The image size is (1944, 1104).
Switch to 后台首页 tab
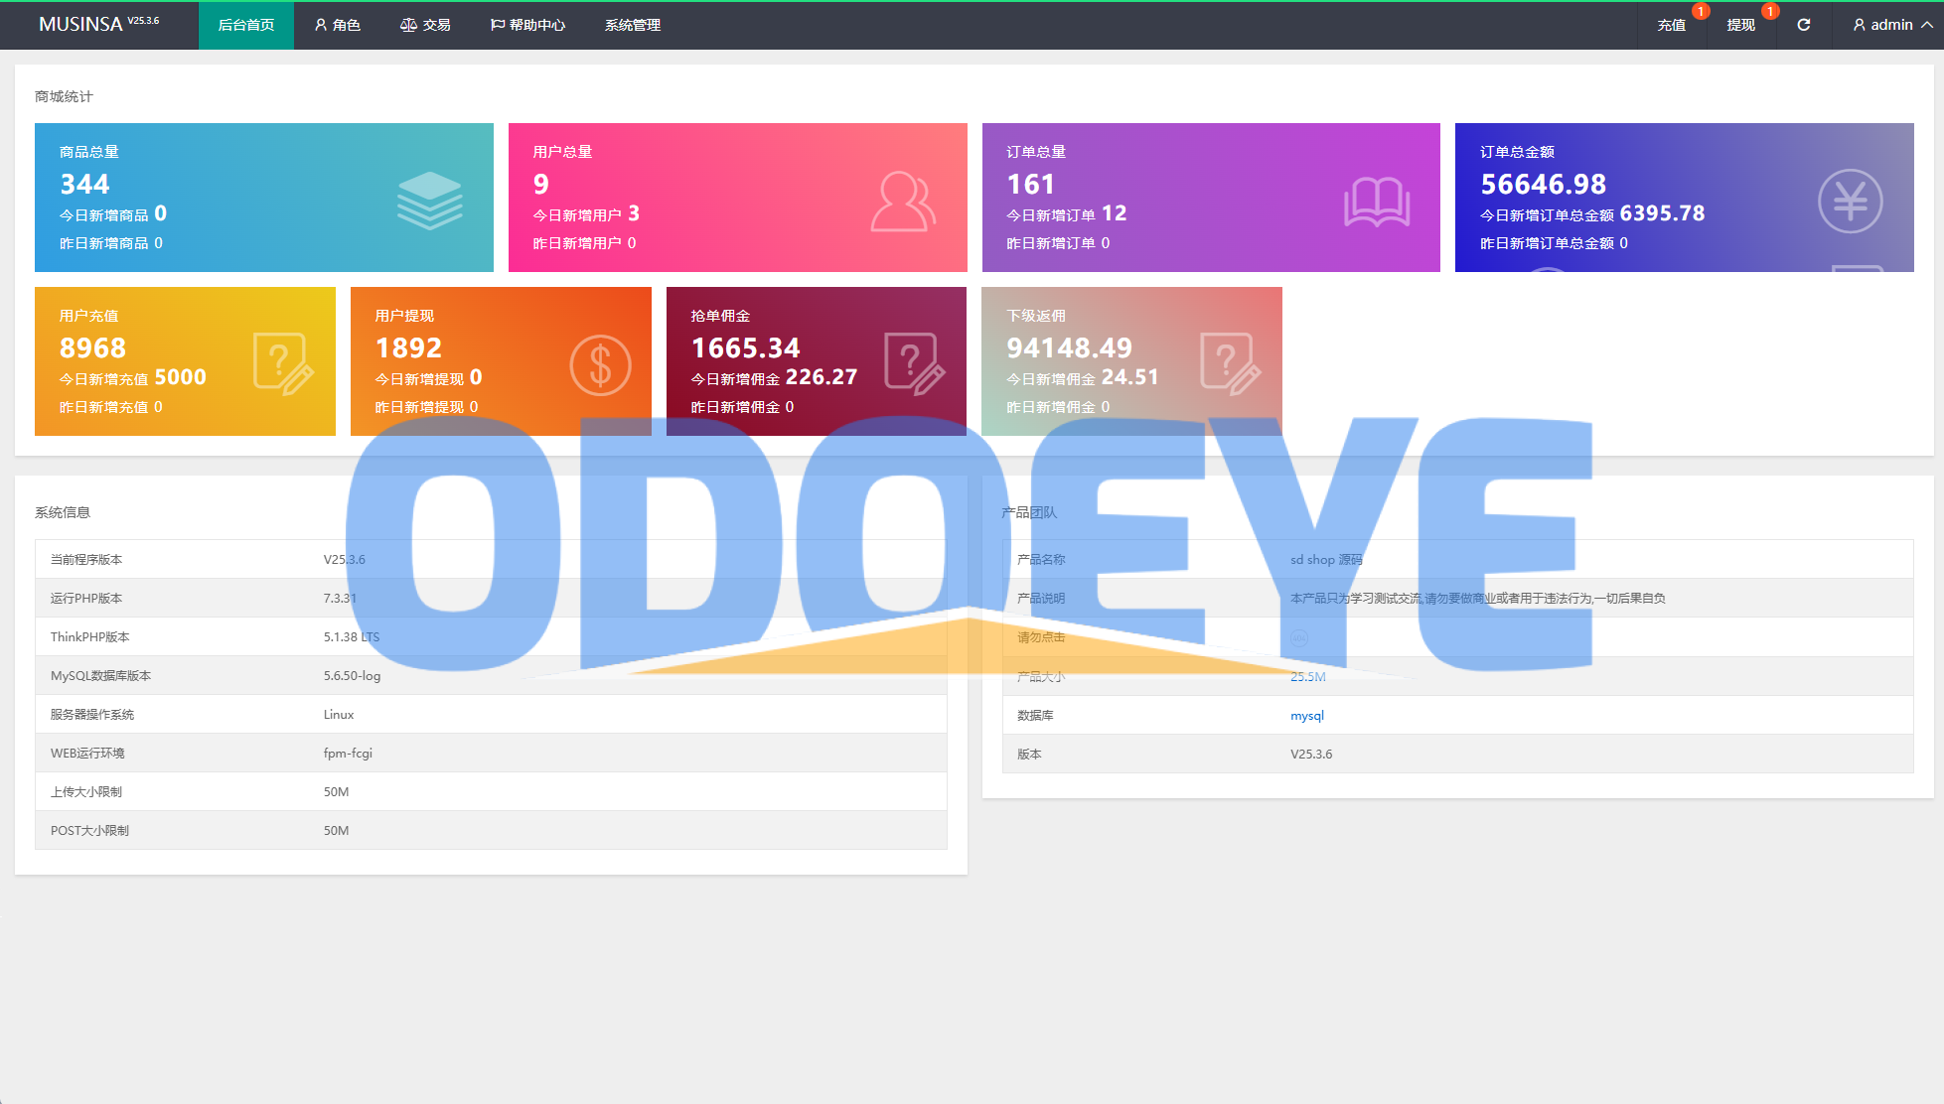246,25
